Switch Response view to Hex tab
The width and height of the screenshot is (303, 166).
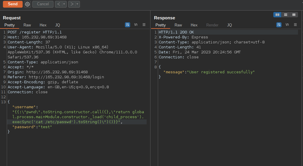pyautogui.click(x=194, y=25)
